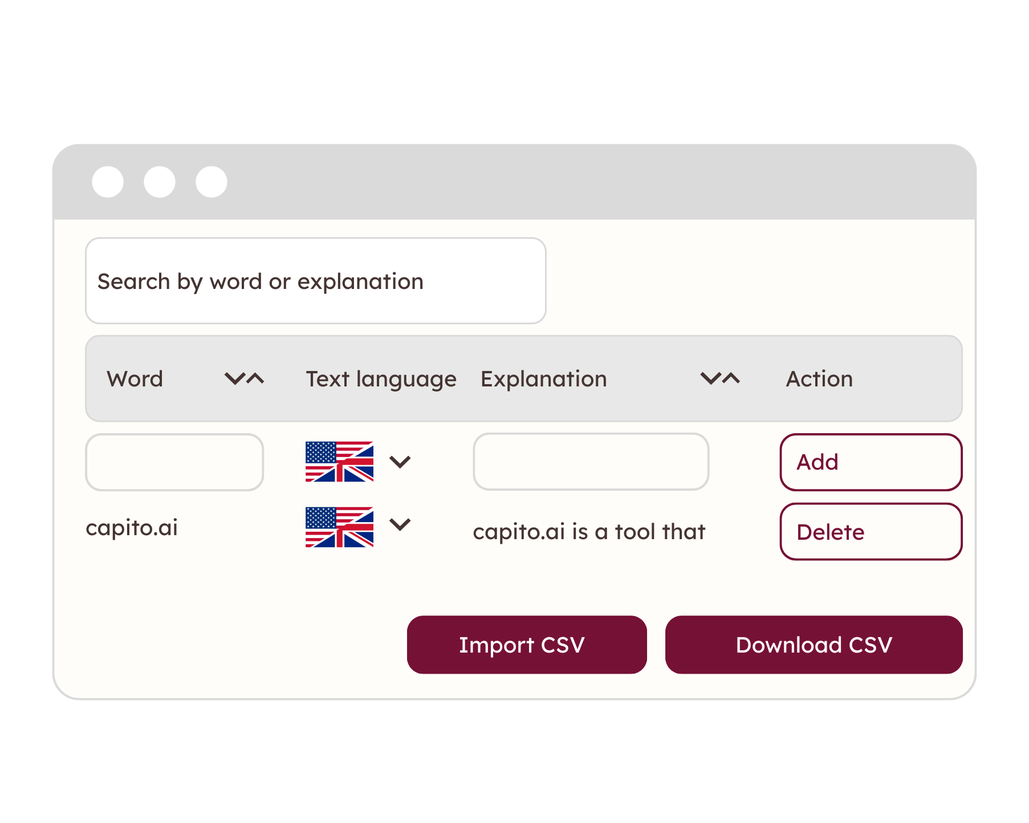Click the Add button to save a new word

click(871, 462)
